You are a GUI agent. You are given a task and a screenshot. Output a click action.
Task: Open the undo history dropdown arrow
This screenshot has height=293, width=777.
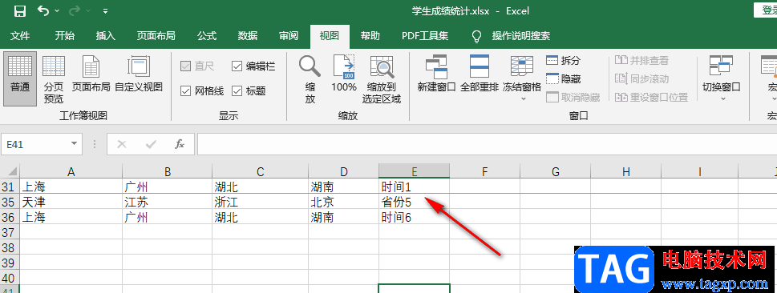tap(56, 11)
